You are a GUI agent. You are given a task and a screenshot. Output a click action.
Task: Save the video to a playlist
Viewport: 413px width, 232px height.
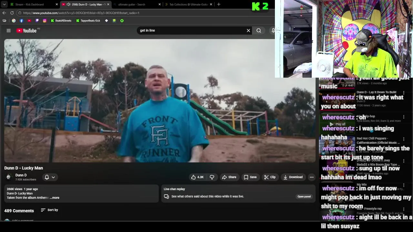click(x=250, y=177)
